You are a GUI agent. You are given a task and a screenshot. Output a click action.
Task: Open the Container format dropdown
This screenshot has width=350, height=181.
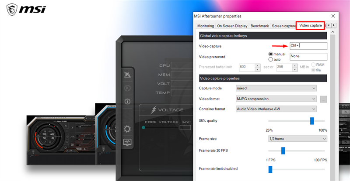[x=276, y=109]
